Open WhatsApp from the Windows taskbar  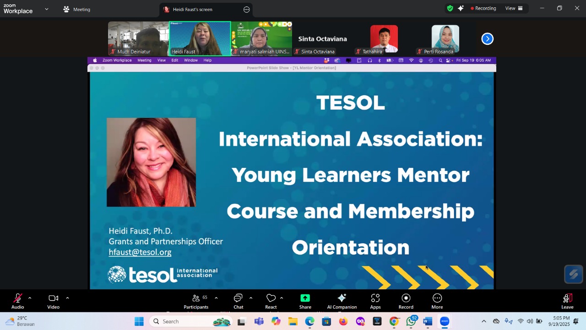pos(411,322)
